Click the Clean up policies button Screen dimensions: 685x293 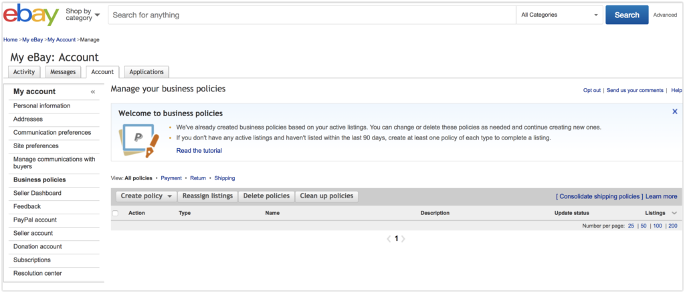(x=326, y=196)
